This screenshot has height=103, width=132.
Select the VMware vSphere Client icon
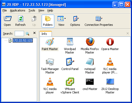click(70, 82)
